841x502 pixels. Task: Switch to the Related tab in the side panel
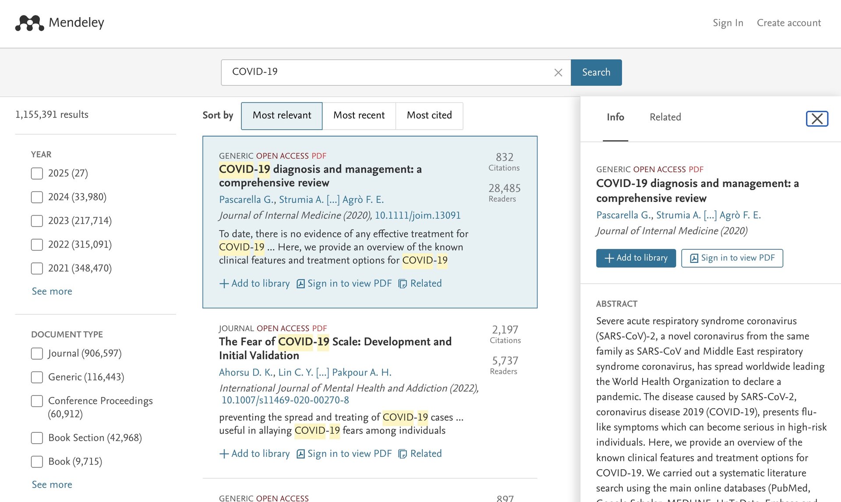tap(665, 117)
